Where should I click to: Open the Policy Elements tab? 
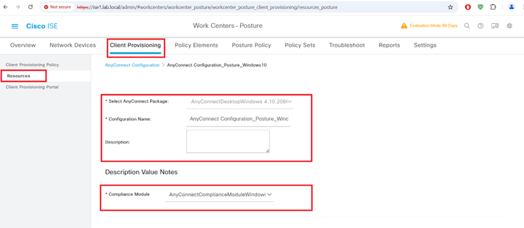point(196,45)
